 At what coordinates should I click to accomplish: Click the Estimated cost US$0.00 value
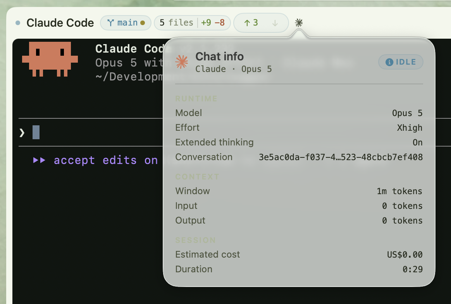[x=405, y=254]
